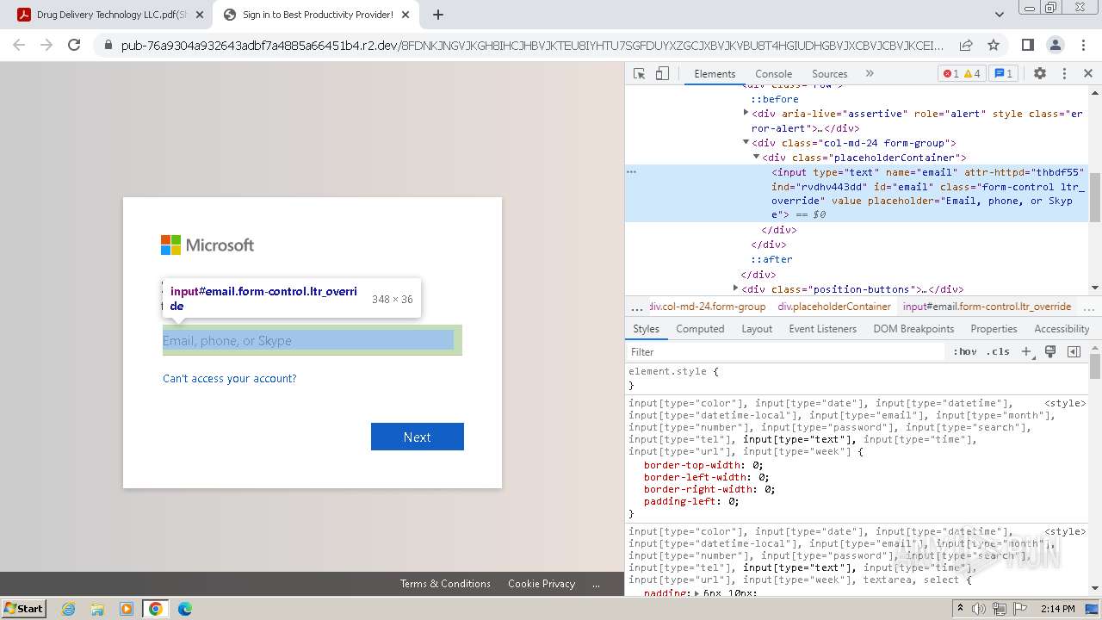This screenshot has width=1102, height=620.
Task: Open the Terms & Conditions link
Action: (445, 584)
